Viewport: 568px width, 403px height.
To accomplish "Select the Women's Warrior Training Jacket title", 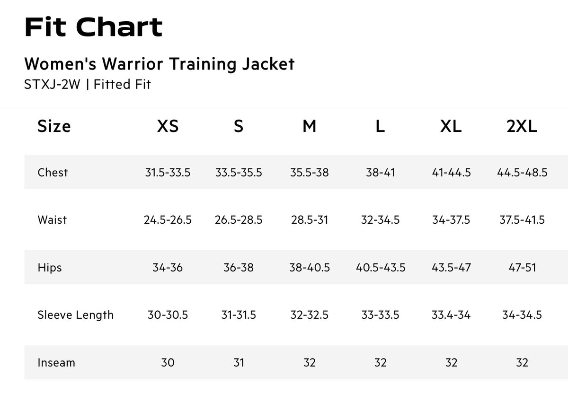I will click(160, 63).
